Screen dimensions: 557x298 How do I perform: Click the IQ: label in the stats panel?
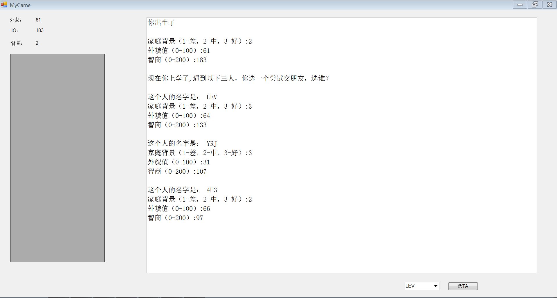[15, 30]
